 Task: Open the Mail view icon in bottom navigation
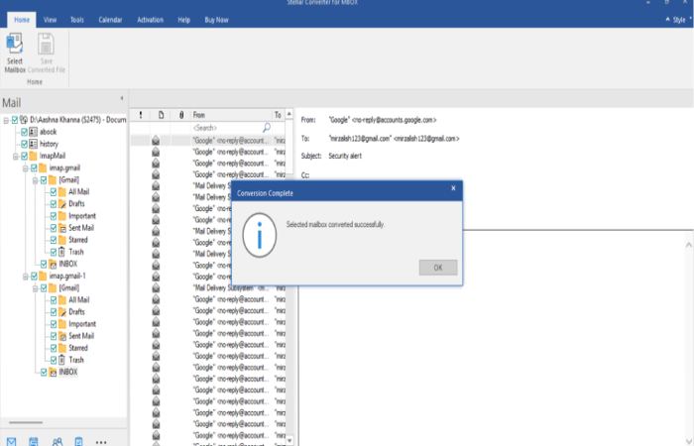tap(12, 442)
